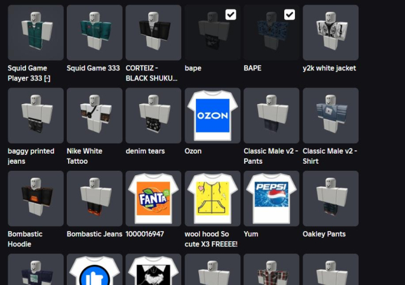Select the Fanta orange logo t-shirt
Screen dimensions: 405x285
click(x=153, y=199)
